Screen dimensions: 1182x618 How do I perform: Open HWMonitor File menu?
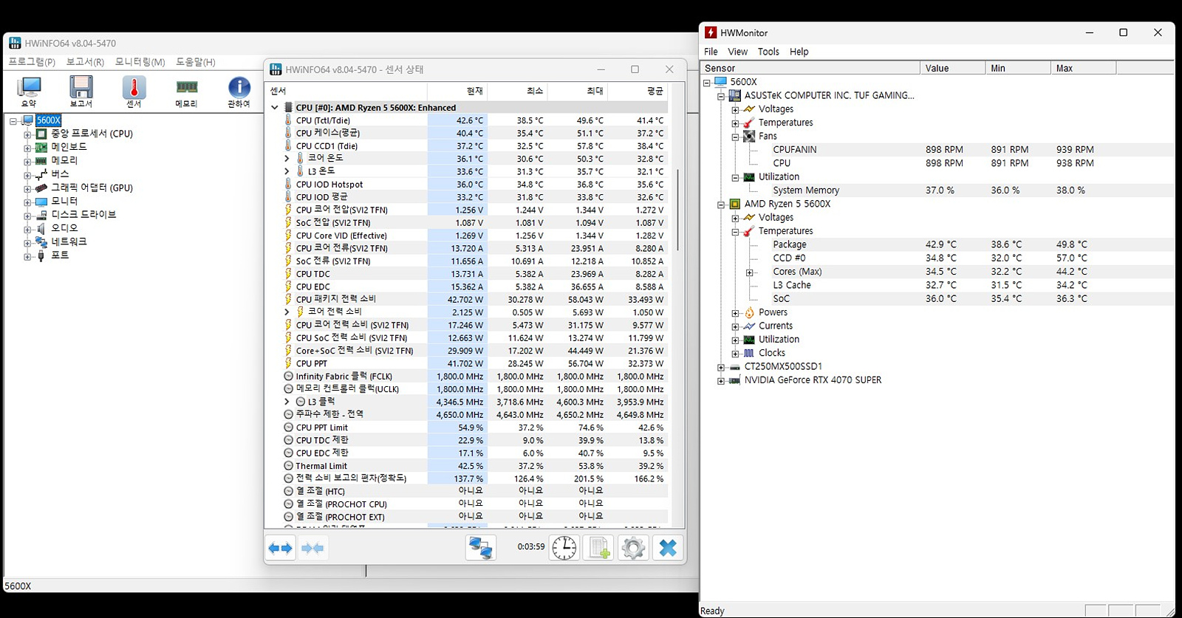pos(711,52)
